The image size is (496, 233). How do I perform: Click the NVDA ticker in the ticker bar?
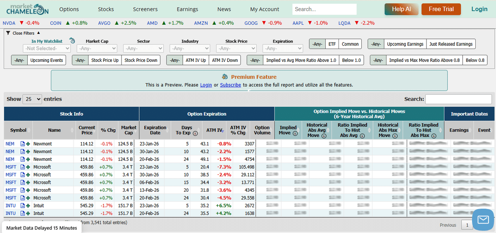pos(9,23)
